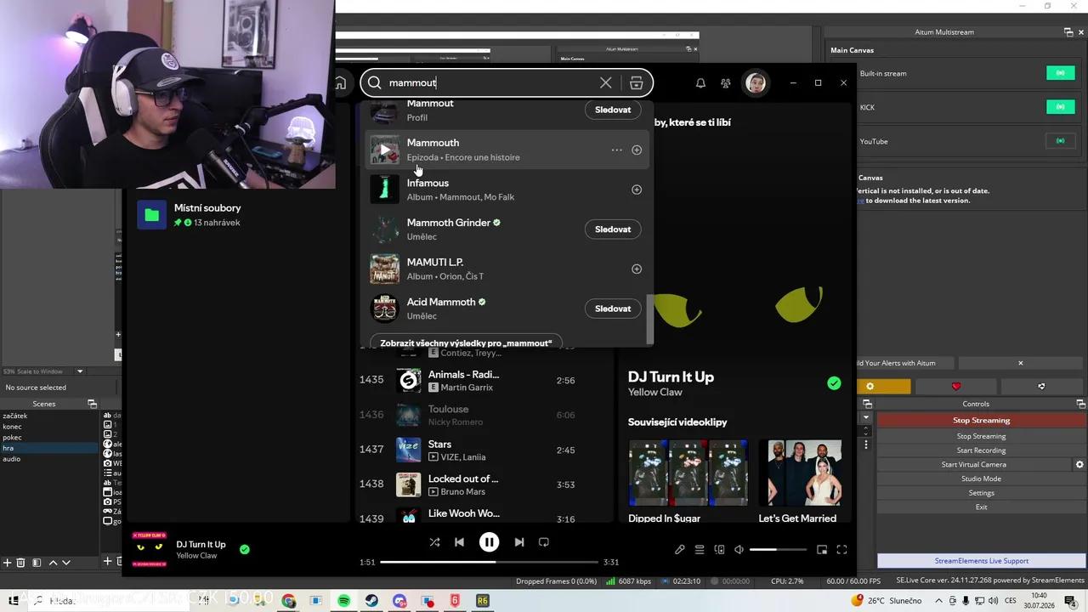Adjust Spotify volume slider

778,550
